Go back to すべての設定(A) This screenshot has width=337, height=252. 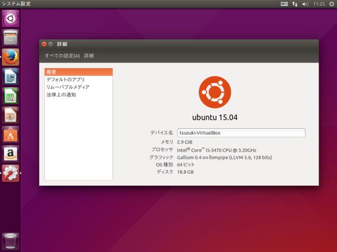point(62,56)
